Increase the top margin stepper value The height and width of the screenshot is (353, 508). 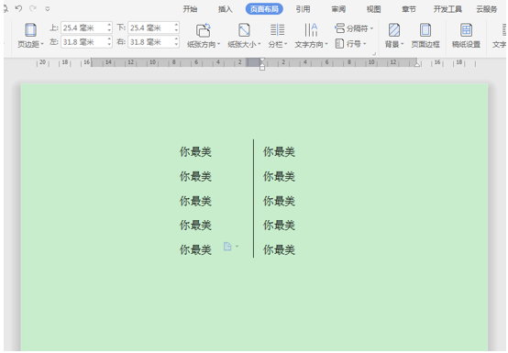[x=109, y=25]
